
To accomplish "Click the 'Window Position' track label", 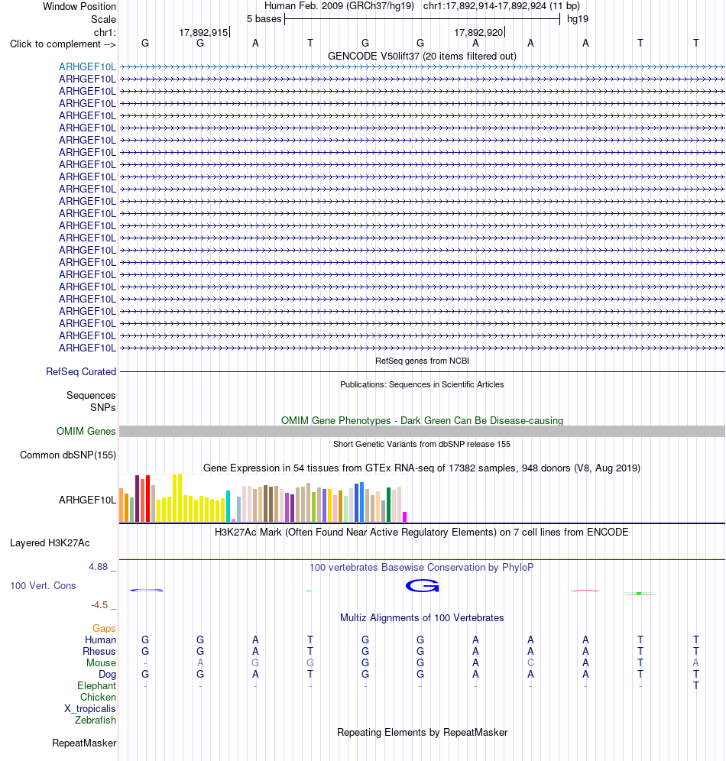I will (79, 6).
